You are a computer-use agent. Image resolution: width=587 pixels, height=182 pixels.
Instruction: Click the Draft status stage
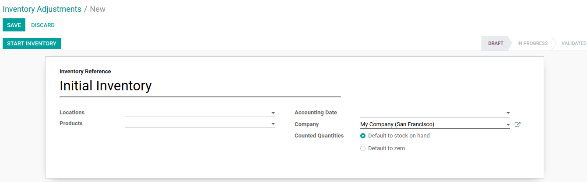(496, 44)
